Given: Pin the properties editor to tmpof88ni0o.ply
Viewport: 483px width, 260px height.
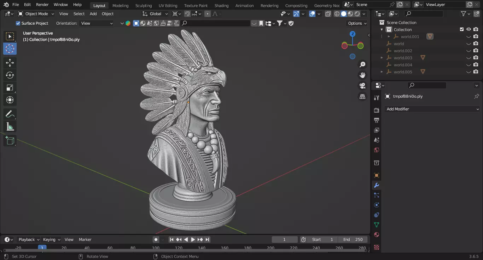Looking at the screenshot, I should (476, 96).
